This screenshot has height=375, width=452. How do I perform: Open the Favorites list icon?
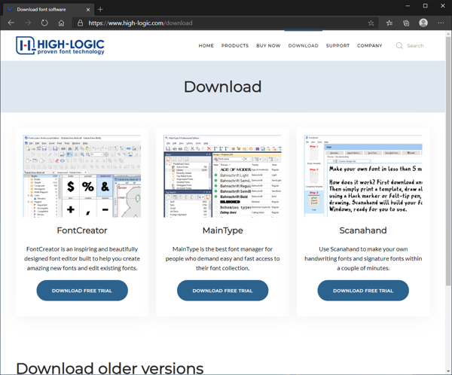[389, 23]
